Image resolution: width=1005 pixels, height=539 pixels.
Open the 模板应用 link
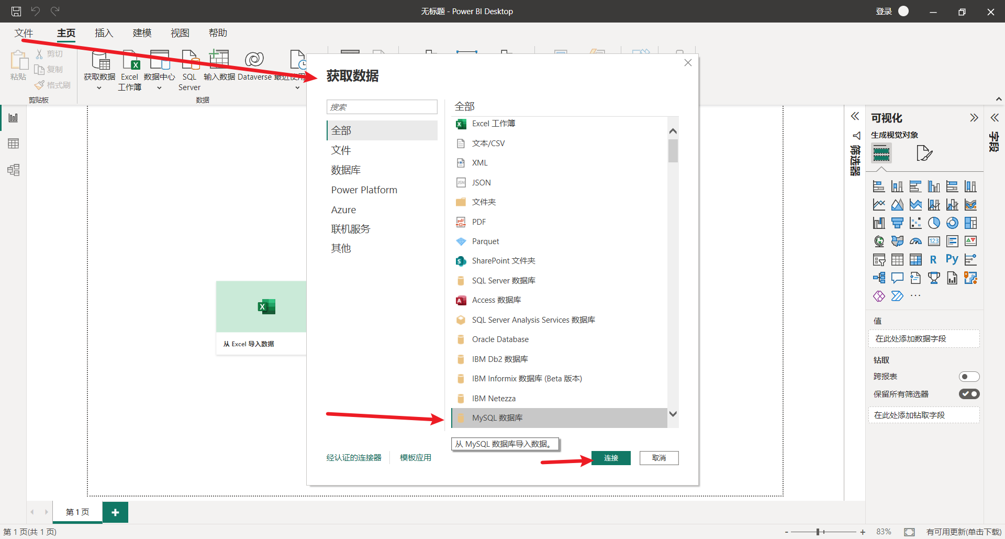pyautogui.click(x=416, y=458)
